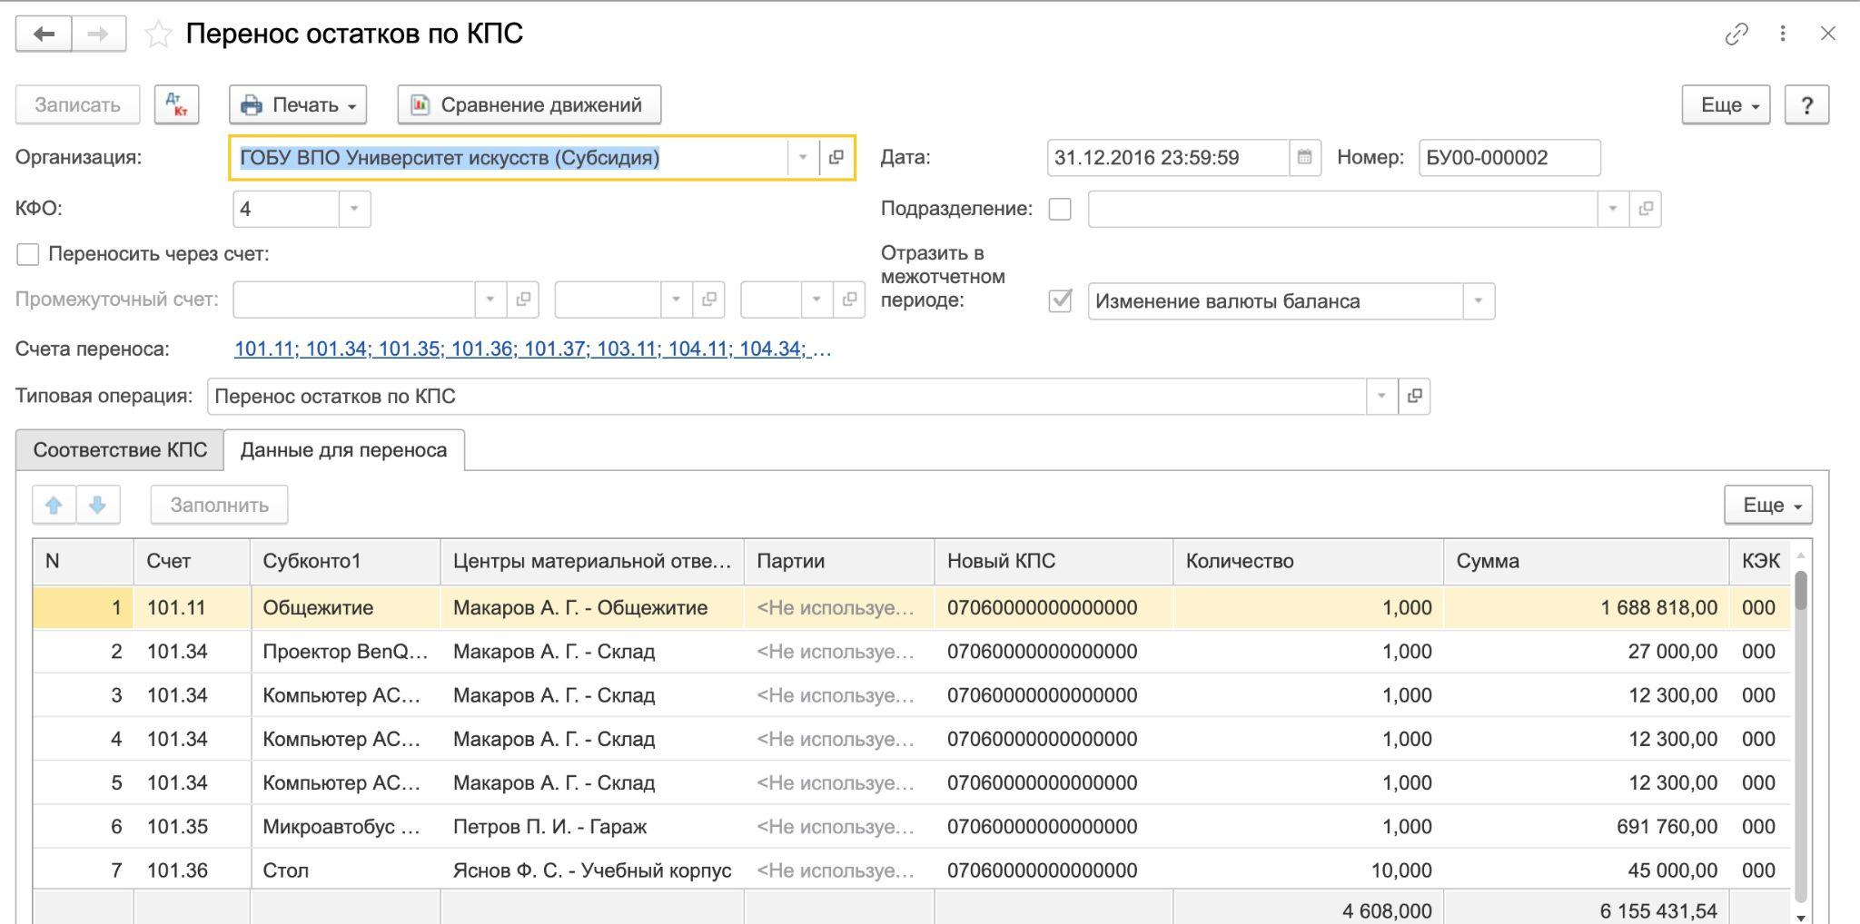The image size is (1860, 924).
Task: Click the Количество column header
Action: coord(1309,561)
